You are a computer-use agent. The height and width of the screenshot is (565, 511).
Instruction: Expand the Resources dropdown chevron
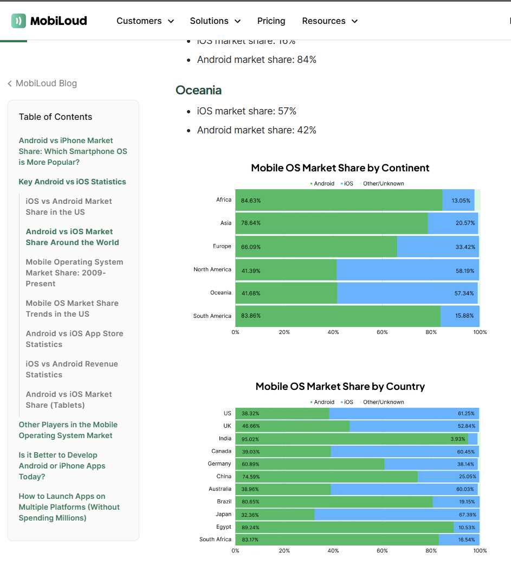(355, 21)
